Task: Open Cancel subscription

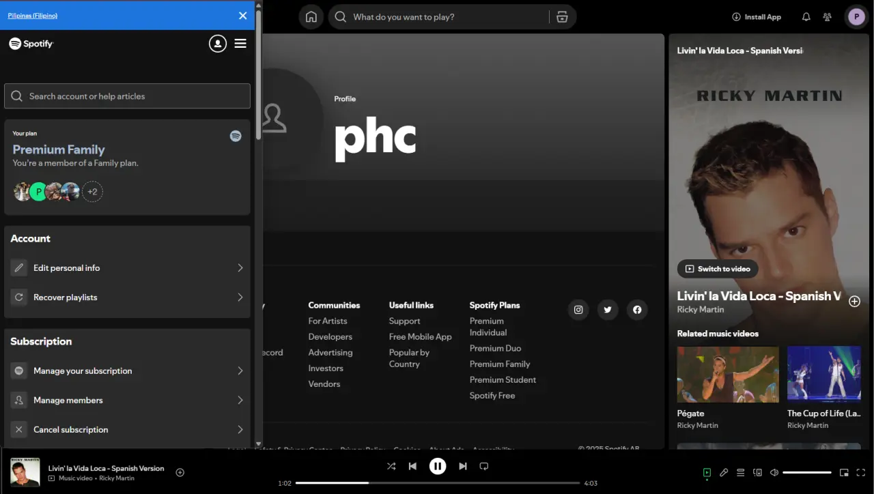Action: [x=127, y=430]
